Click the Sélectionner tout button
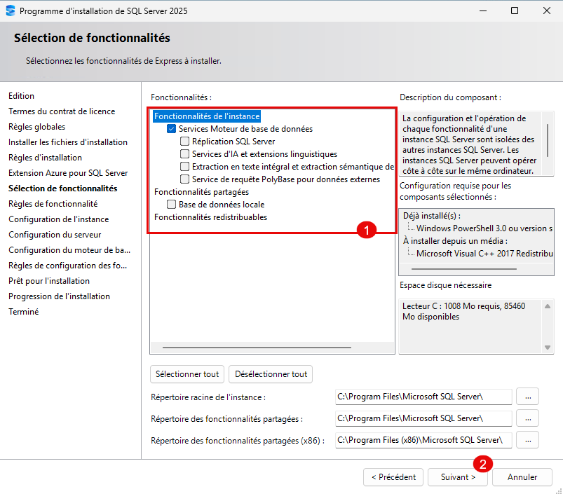Screen dimensions: 563x494 pyautogui.click(x=187, y=374)
